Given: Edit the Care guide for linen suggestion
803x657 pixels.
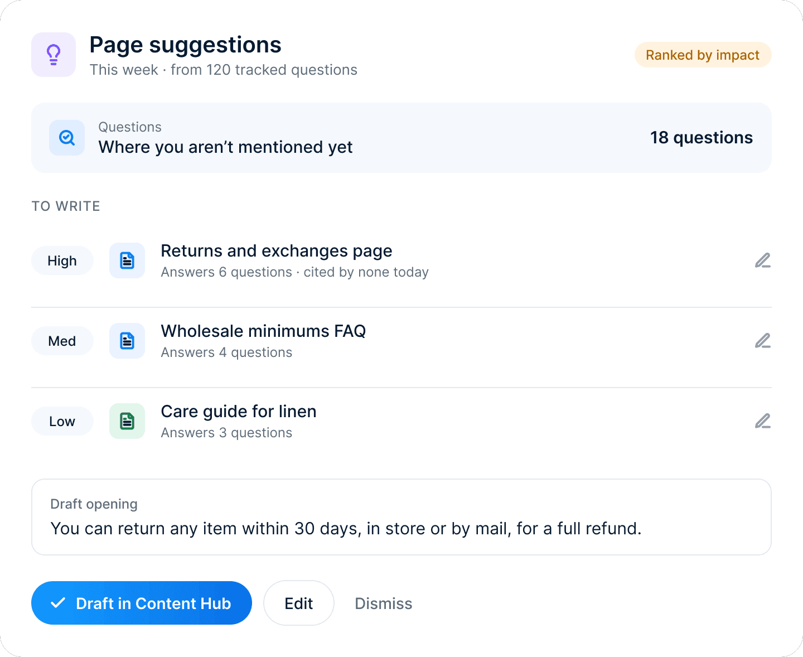Looking at the screenshot, I should coord(762,421).
